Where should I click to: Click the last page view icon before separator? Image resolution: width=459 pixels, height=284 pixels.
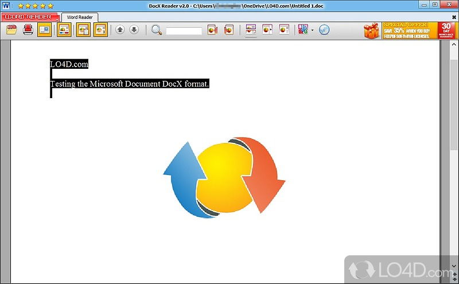[284, 30]
